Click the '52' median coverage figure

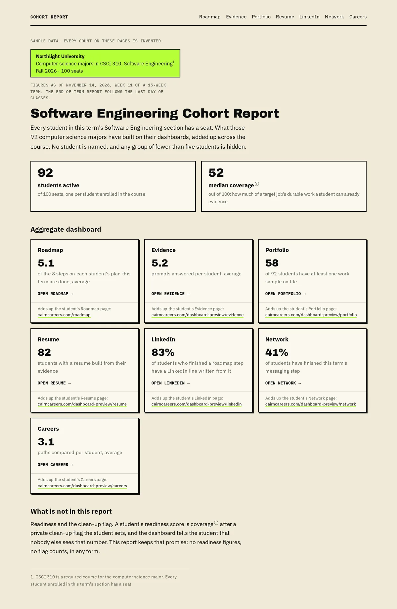coord(216,173)
